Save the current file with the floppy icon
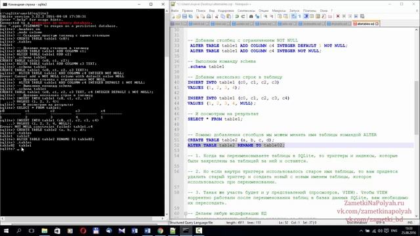 tap(184, 16)
